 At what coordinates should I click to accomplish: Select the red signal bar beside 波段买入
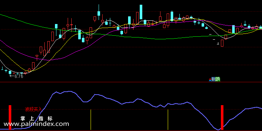click(x=10, y=118)
